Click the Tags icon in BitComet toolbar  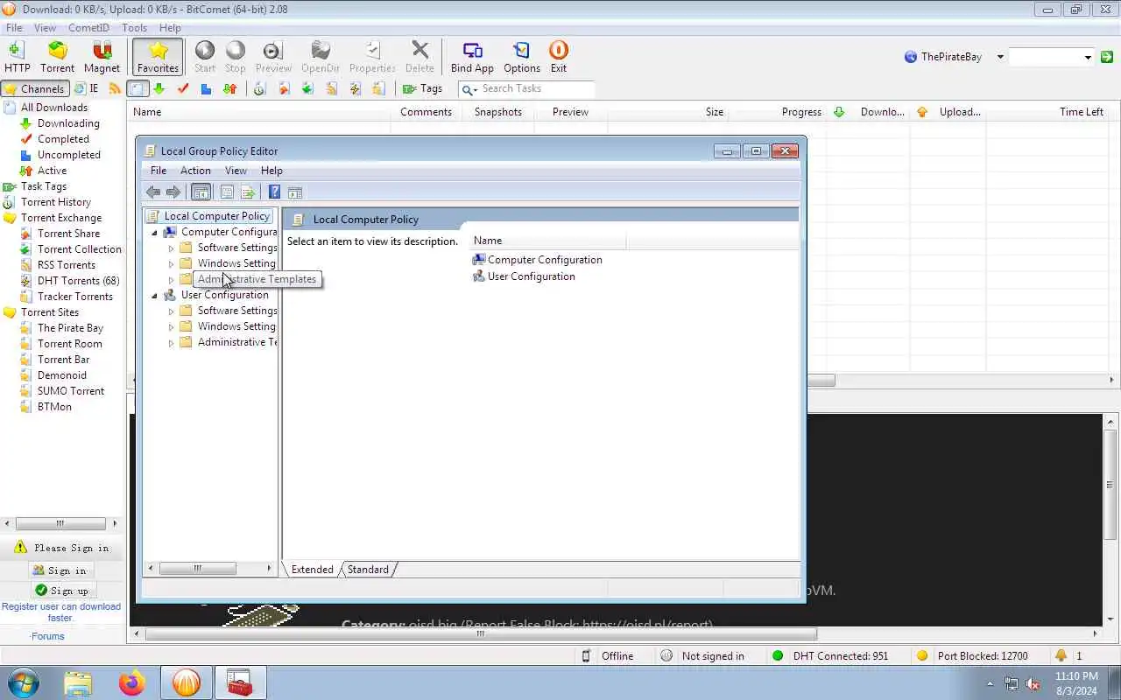click(x=422, y=88)
